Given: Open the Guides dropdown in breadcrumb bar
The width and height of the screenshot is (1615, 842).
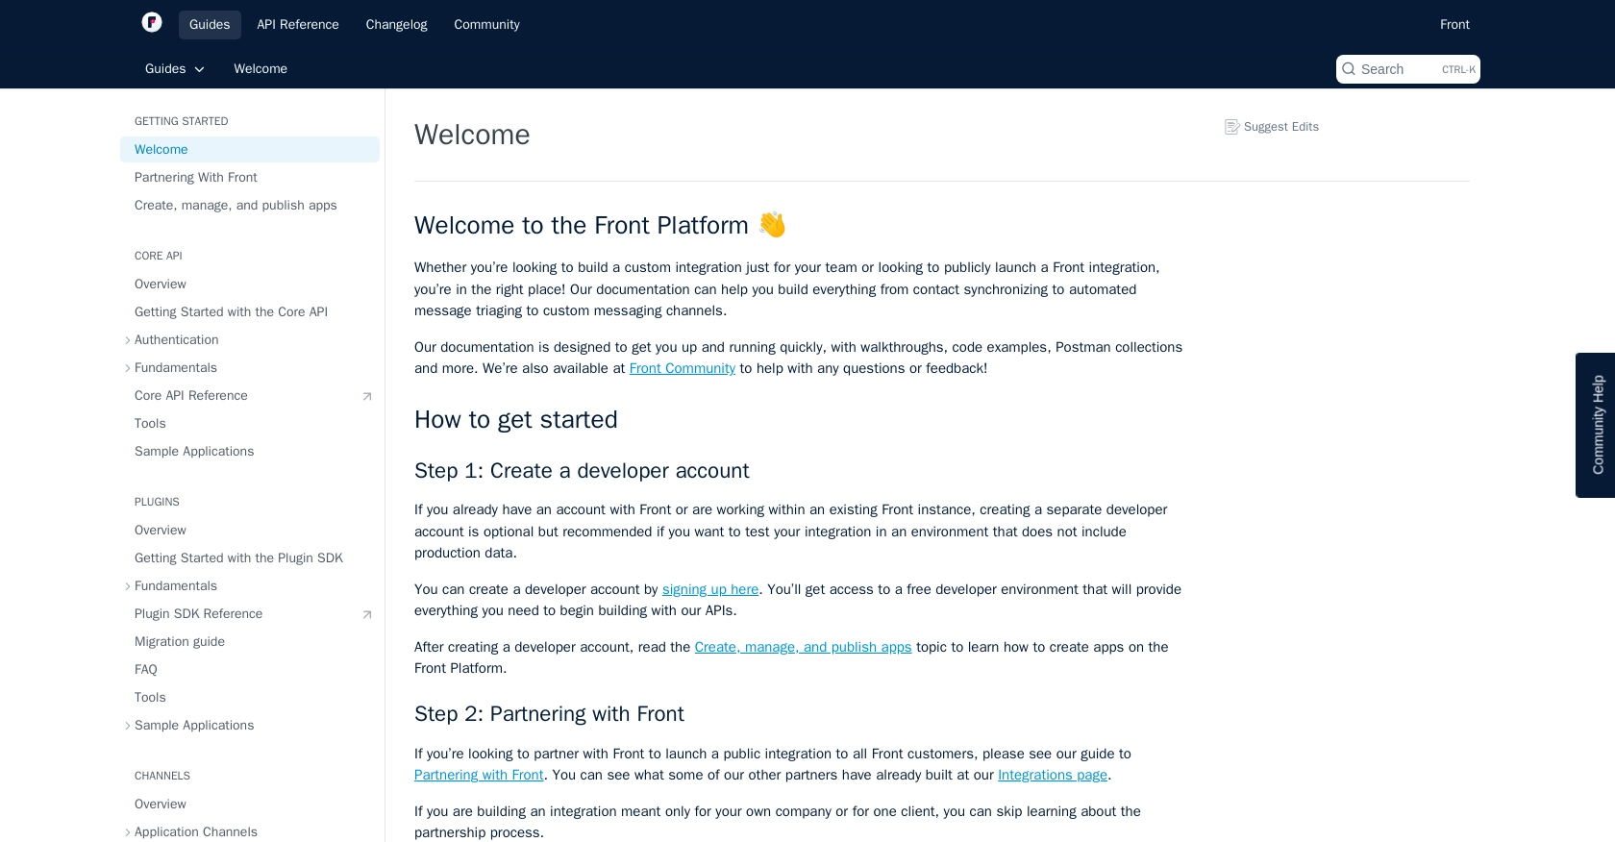Looking at the screenshot, I should pos(175,69).
